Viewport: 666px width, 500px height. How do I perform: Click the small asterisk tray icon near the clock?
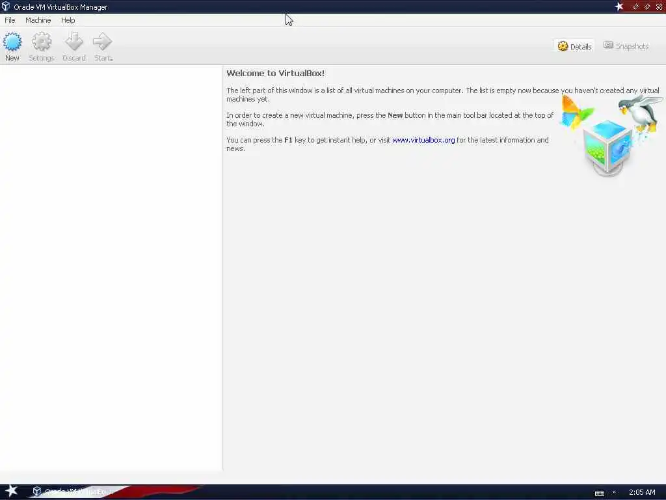[614, 492]
